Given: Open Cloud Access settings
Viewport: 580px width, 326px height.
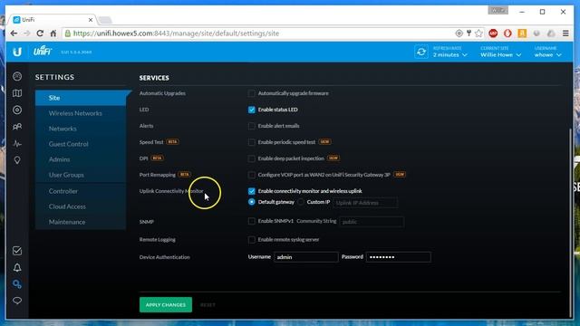Looking at the screenshot, I should coord(81,206).
